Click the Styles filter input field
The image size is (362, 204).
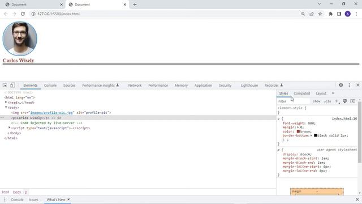click(293, 101)
